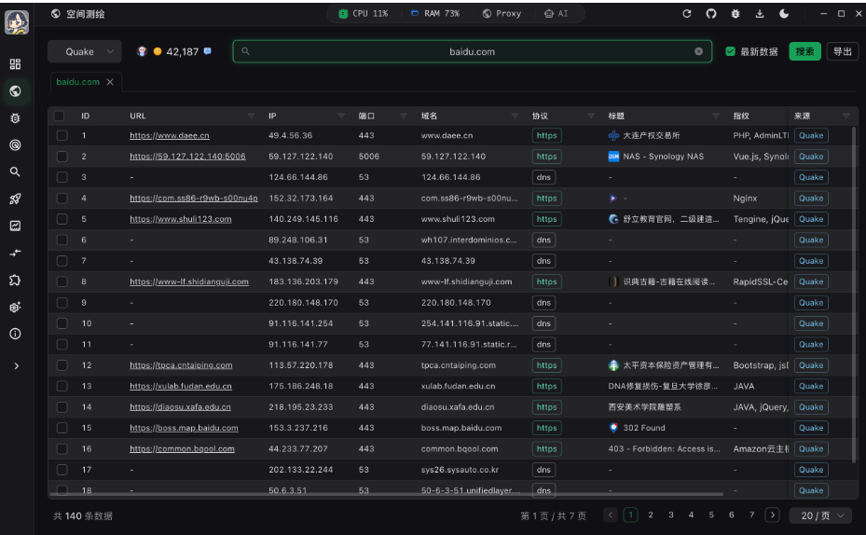The image size is (866, 535).
Task: Go to results page 3
Action: pyautogui.click(x=671, y=515)
